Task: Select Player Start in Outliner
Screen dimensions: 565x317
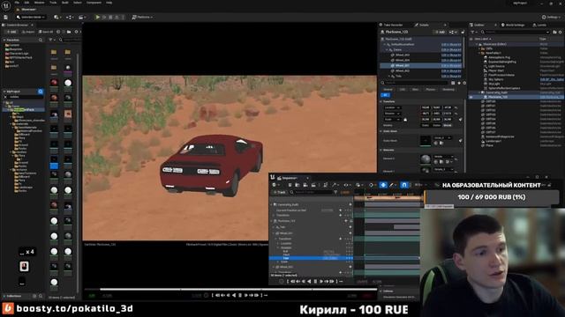Action: tap(496, 70)
